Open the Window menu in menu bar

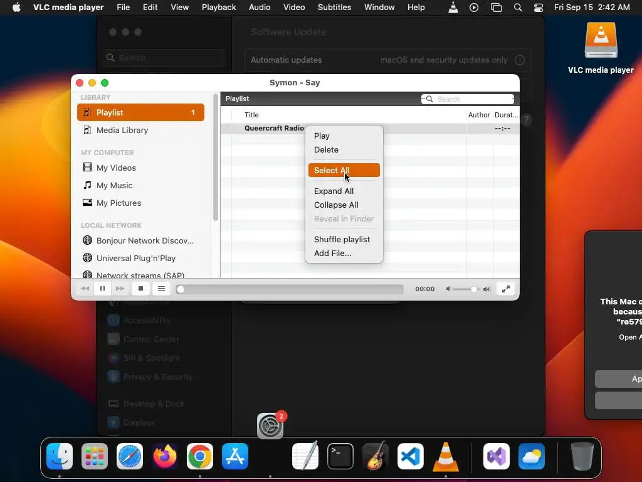[379, 8]
